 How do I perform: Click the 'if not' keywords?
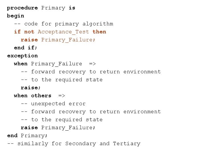pyautogui.click(x=24, y=32)
